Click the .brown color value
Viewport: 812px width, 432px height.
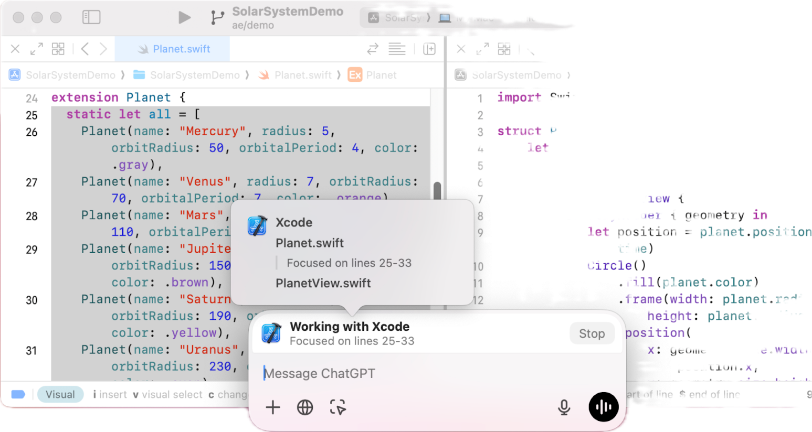186,282
